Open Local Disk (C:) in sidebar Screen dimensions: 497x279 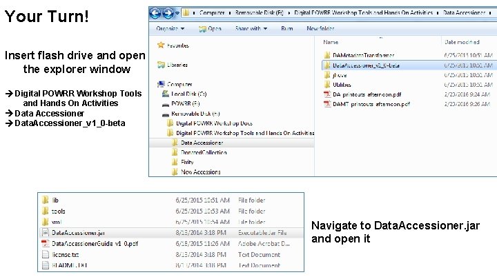(x=188, y=94)
